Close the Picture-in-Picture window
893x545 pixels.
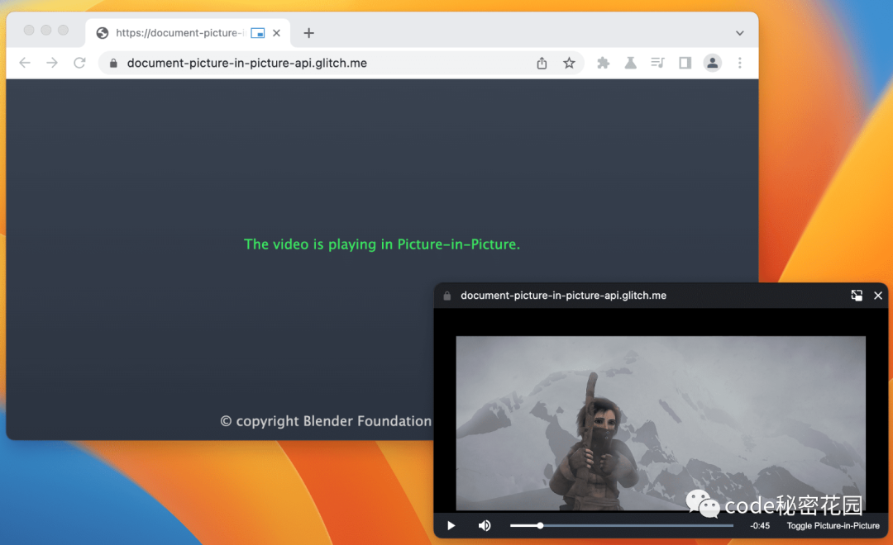[878, 296]
